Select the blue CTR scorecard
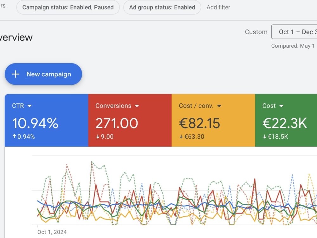Screen dimensions: 317x238 [47, 120]
